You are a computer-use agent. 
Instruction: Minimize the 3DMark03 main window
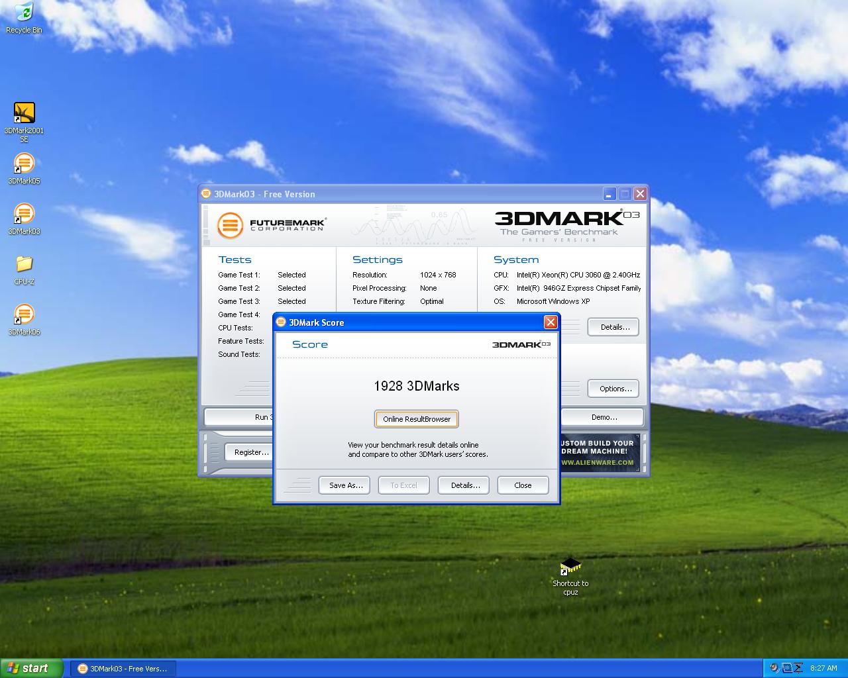point(609,194)
